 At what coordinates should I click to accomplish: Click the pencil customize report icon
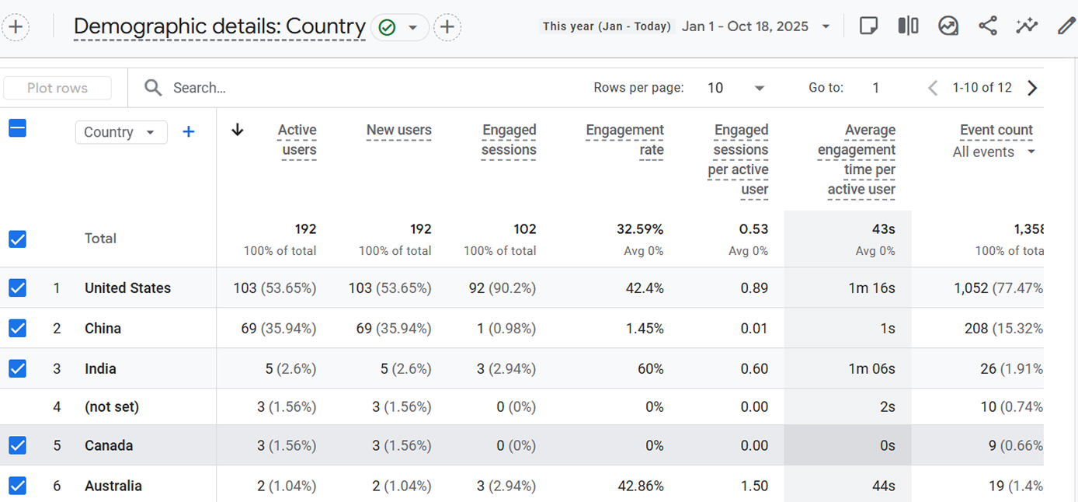click(1066, 26)
